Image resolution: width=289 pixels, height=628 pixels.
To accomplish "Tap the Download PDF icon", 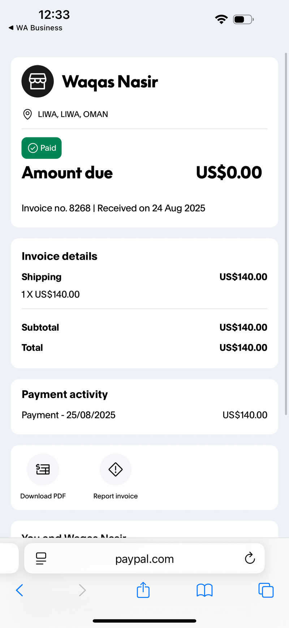I will coord(43,469).
